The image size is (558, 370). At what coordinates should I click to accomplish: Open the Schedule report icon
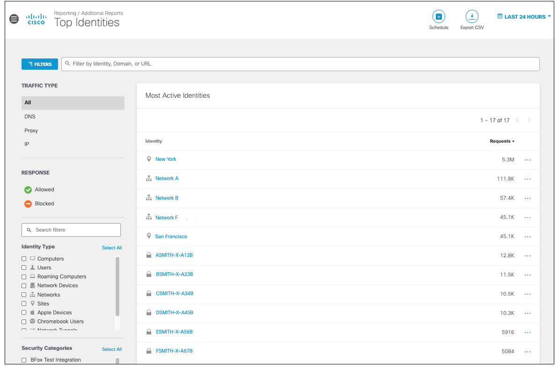pyautogui.click(x=439, y=16)
